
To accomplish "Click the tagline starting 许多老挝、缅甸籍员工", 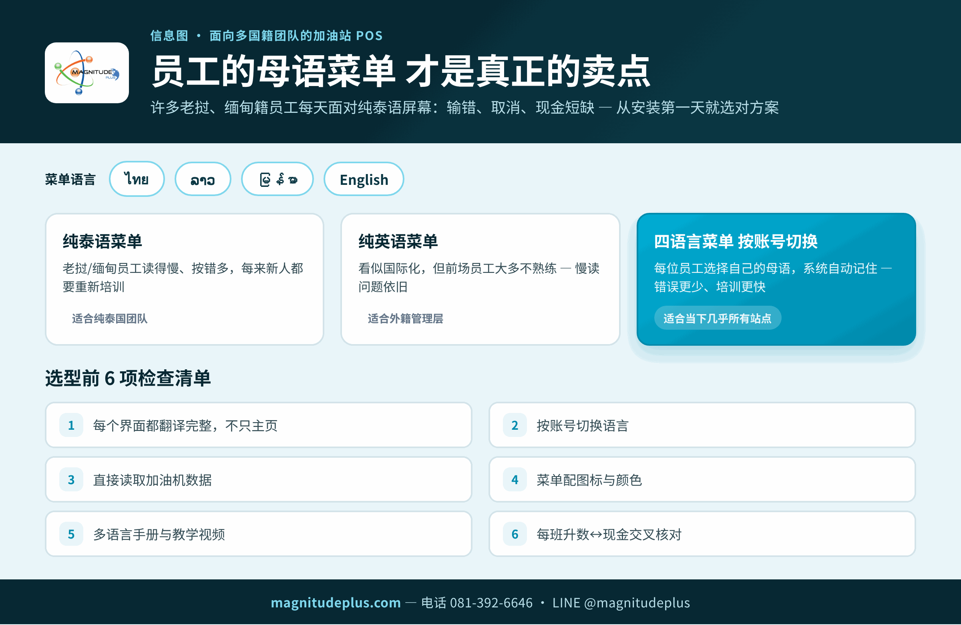I will tap(465, 108).
